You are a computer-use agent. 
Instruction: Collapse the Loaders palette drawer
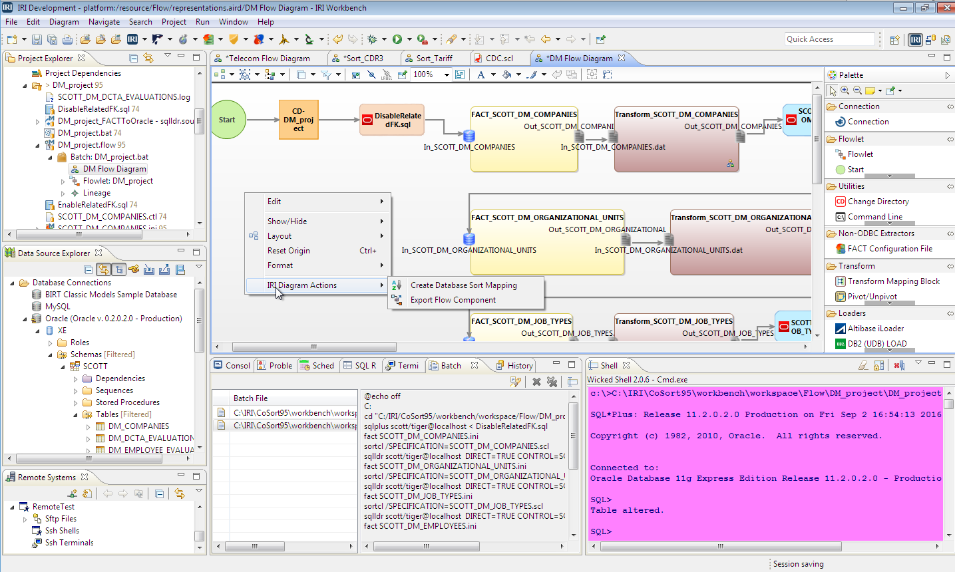coord(888,313)
